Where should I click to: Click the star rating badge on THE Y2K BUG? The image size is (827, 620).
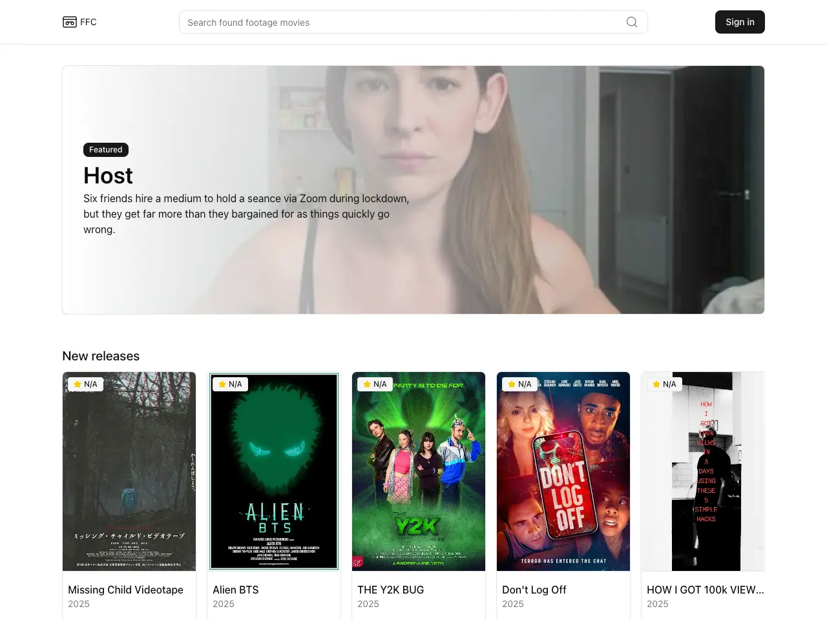(x=375, y=384)
